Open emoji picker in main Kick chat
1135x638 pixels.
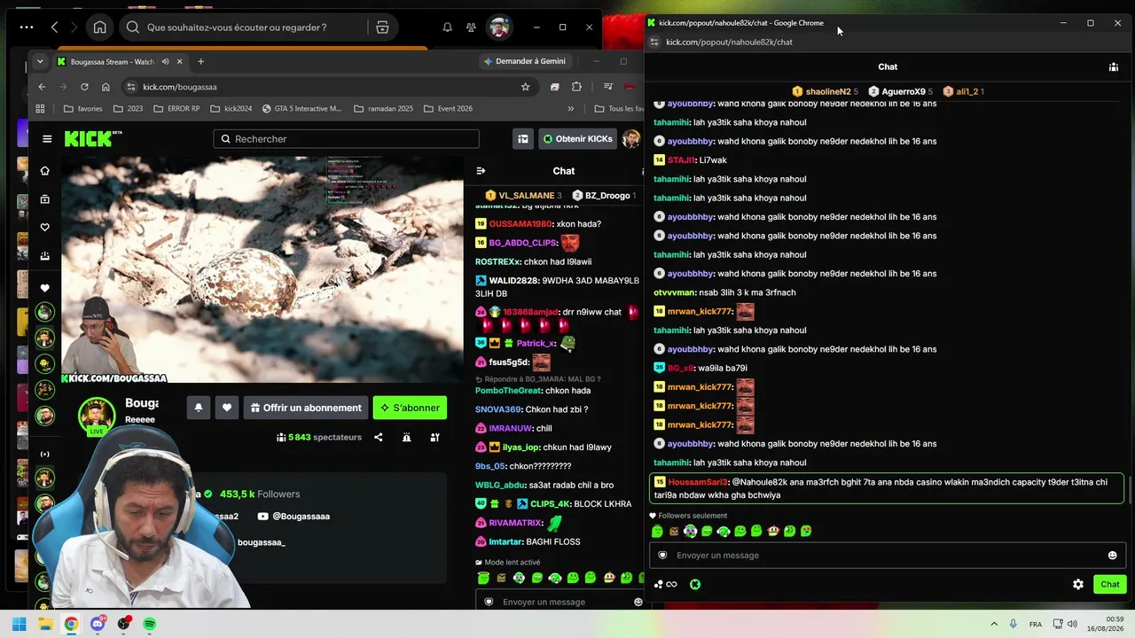pyautogui.click(x=638, y=602)
